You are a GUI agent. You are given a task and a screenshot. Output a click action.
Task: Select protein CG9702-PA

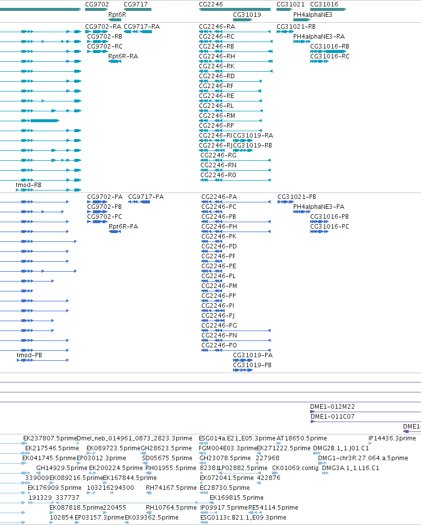coord(105,197)
